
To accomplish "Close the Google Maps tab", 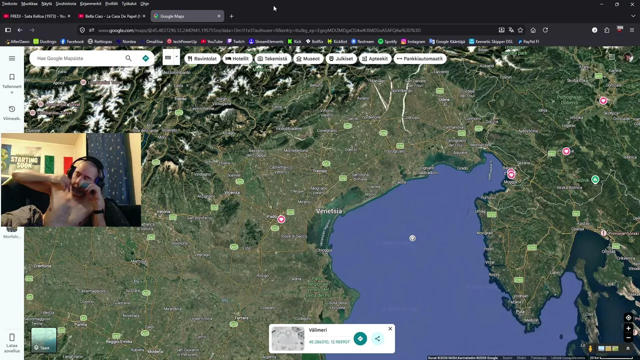I will (218, 16).
